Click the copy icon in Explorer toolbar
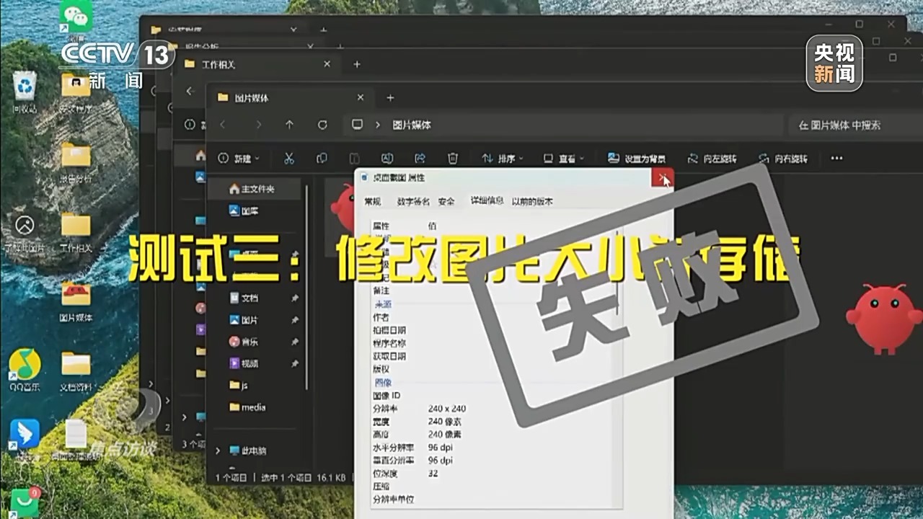The height and width of the screenshot is (519, 923). pos(322,159)
